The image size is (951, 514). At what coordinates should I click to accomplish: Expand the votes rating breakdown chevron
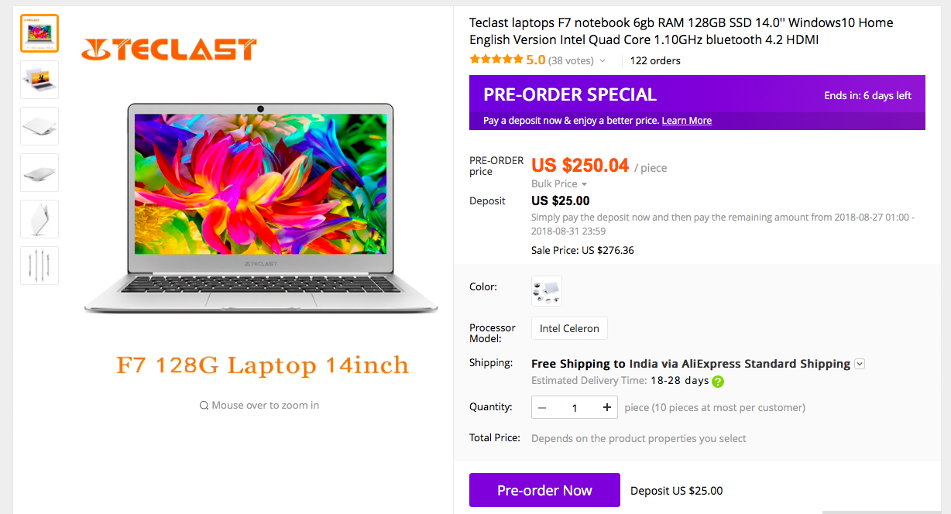click(603, 60)
